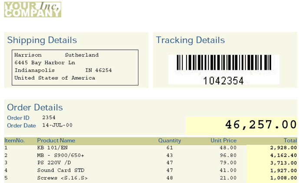Click the Product Name column header
This screenshot has height=183, width=299.
56,141
